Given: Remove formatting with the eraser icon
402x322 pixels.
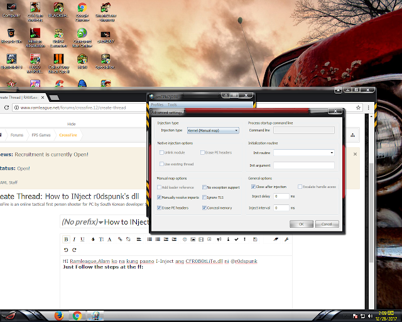Looking at the screenshot, I should [x=276, y=240].
